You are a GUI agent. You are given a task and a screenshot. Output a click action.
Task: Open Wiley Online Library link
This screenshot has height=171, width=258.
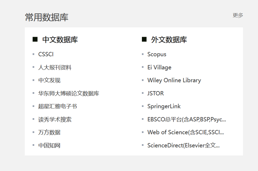click(174, 80)
